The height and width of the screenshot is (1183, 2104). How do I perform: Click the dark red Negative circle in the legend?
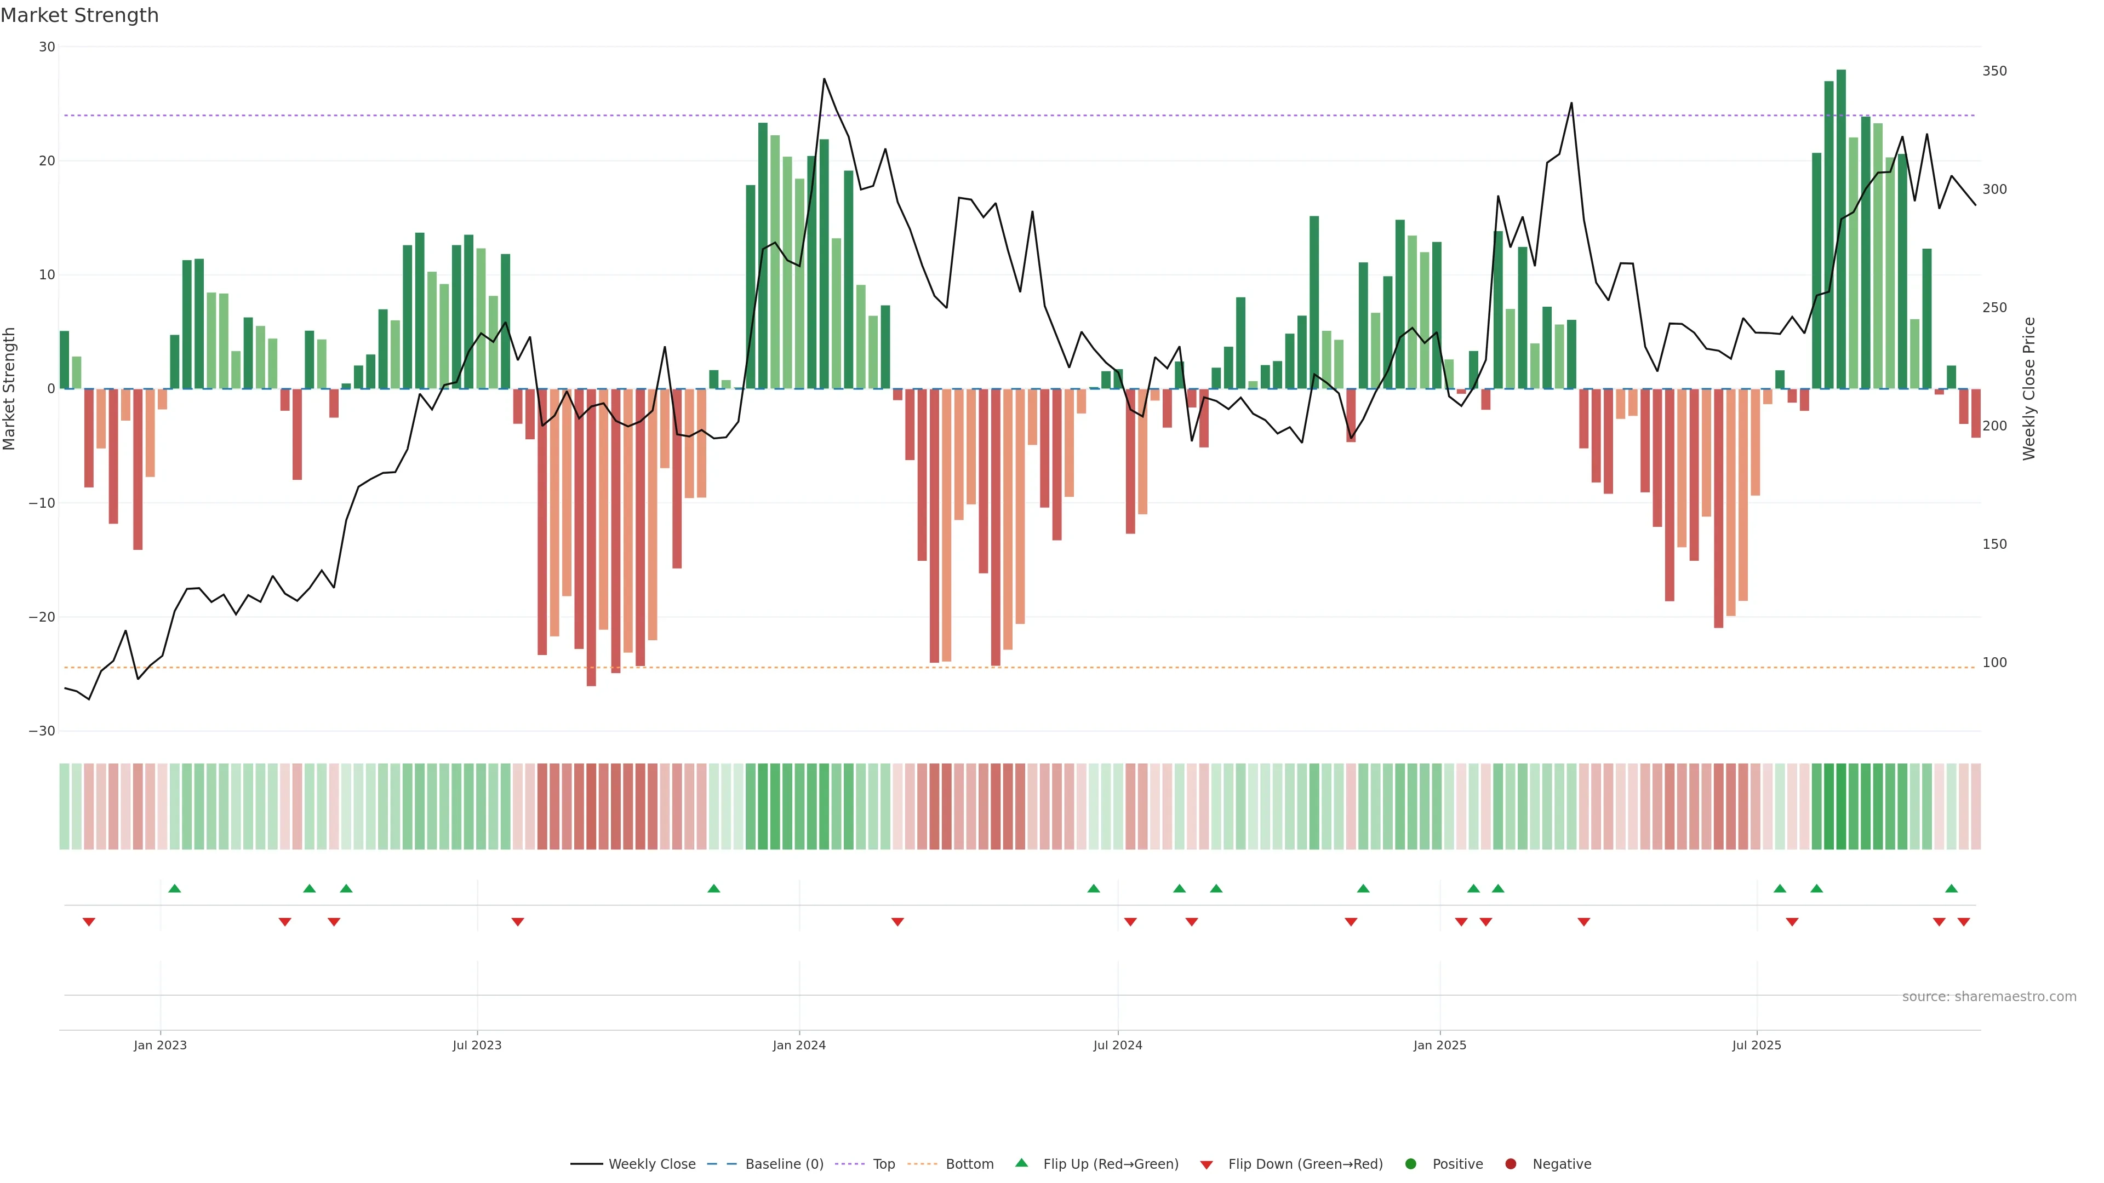coord(1510,1163)
